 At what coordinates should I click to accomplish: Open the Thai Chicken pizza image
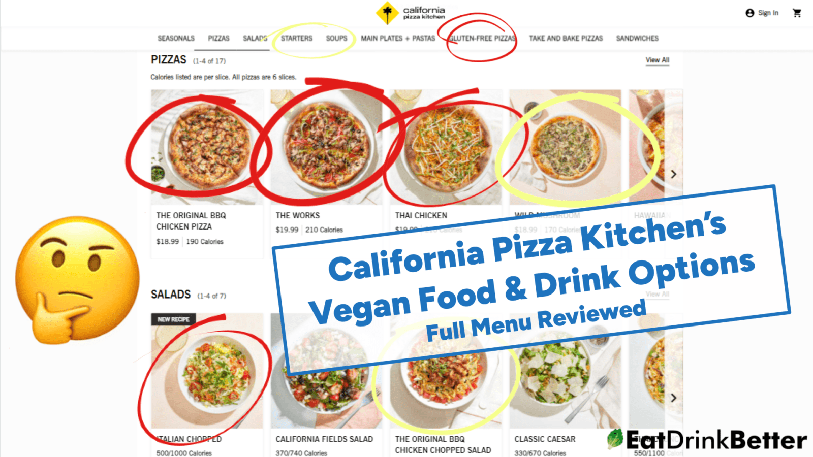coord(446,147)
